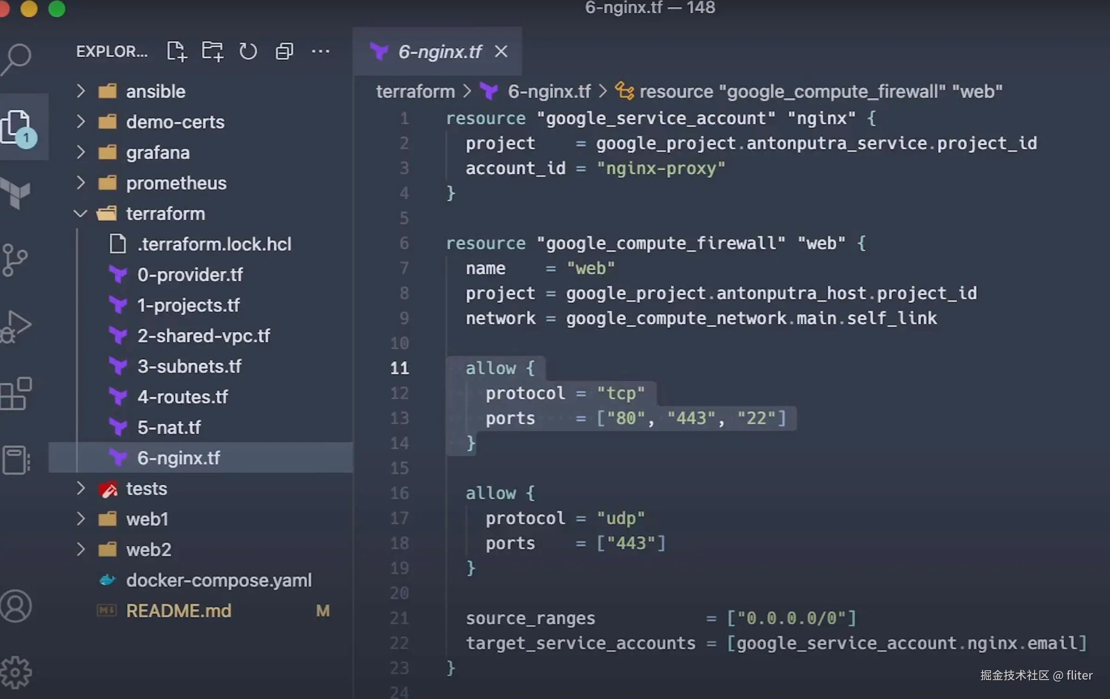Open the Accounts icon in activity bar
Image resolution: width=1110 pixels, height=699 pixels.
click(x=16, y=605)
